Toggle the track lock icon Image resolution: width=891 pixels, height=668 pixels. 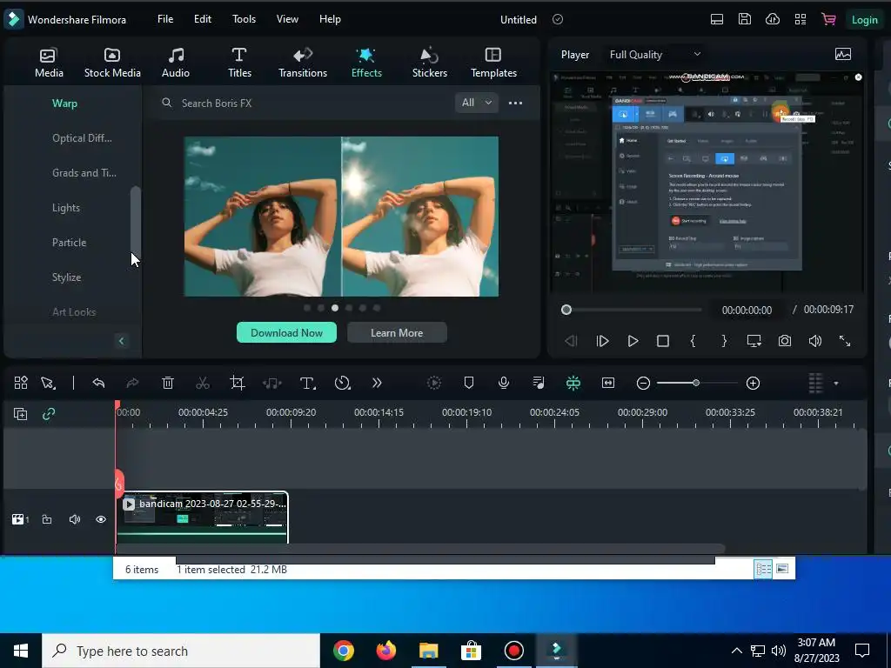[47, 519]
